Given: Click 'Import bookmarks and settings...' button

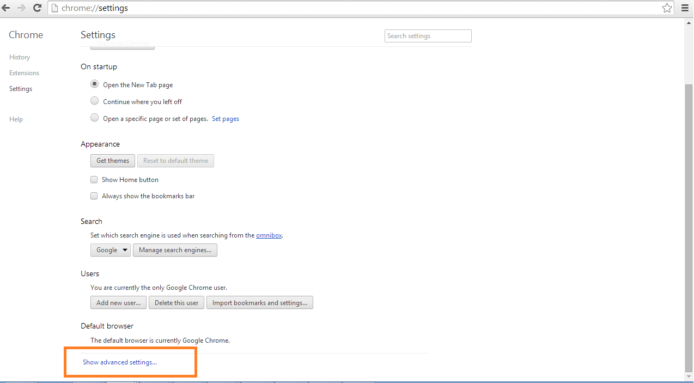Looking at the screenshot, I should [x=260, y=302].
